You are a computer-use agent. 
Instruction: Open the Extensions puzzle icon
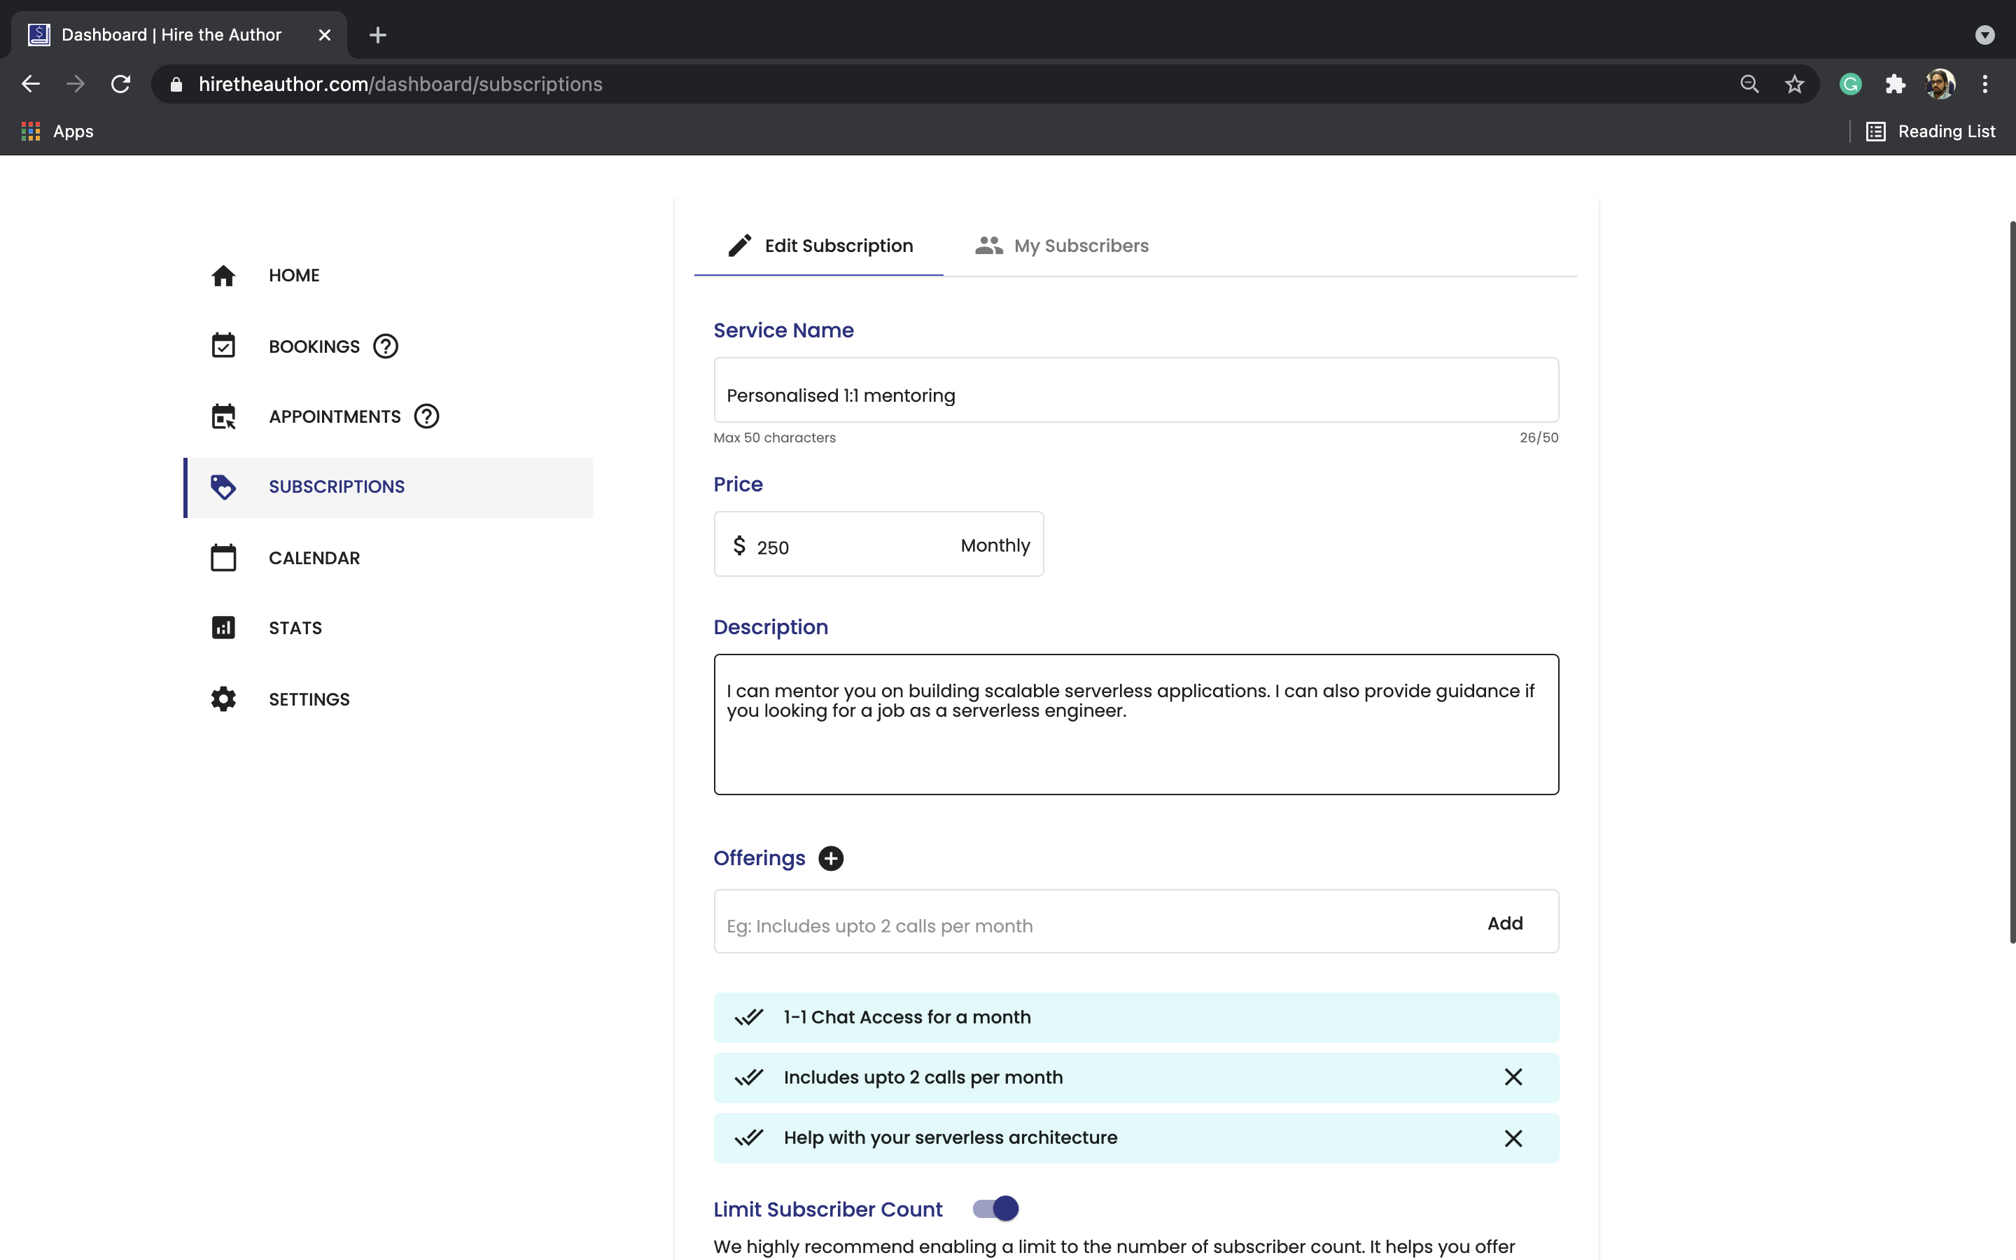1895,84
